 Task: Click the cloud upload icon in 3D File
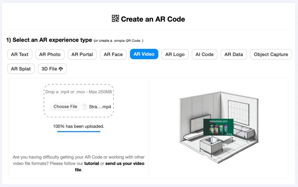tap(61, 69)
